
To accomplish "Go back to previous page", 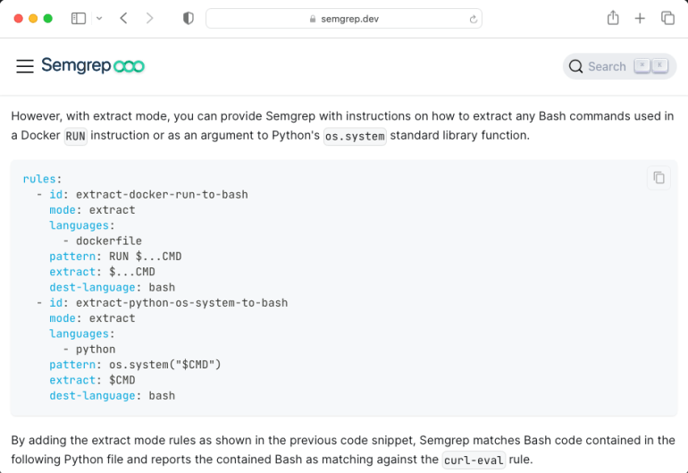I will (x=124, y=18).
